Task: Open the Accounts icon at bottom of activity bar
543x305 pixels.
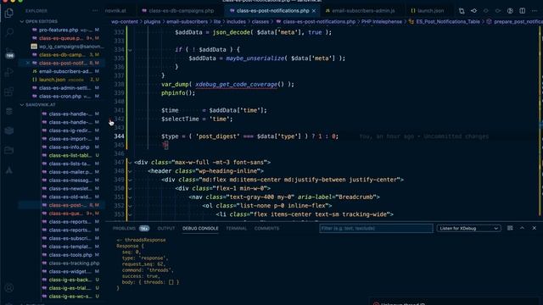Action: pos(9,288)
